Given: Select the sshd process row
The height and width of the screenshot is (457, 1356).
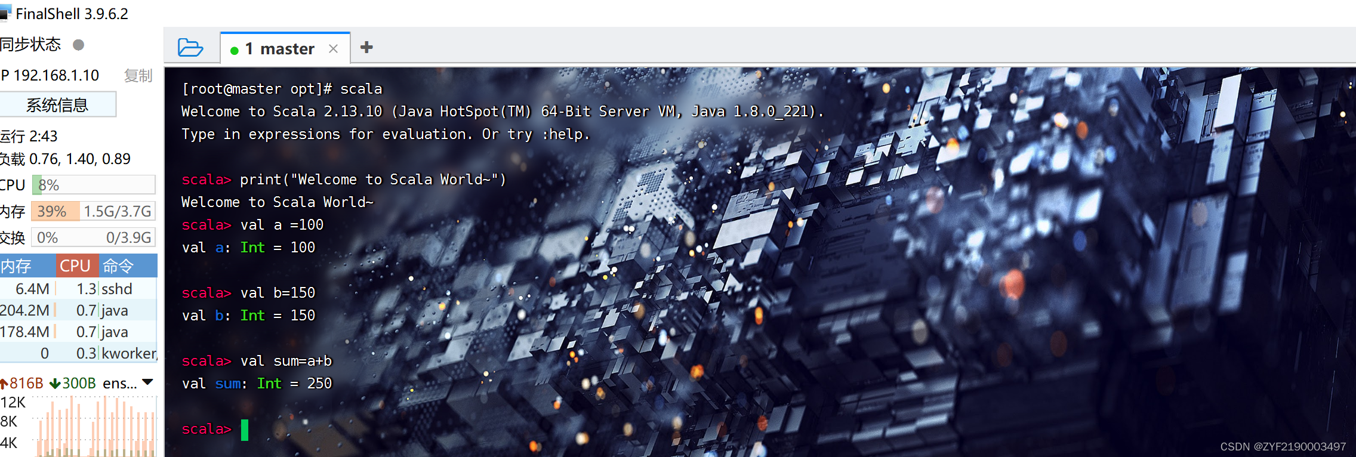Looking at the screenshot, I should (78, 289).
